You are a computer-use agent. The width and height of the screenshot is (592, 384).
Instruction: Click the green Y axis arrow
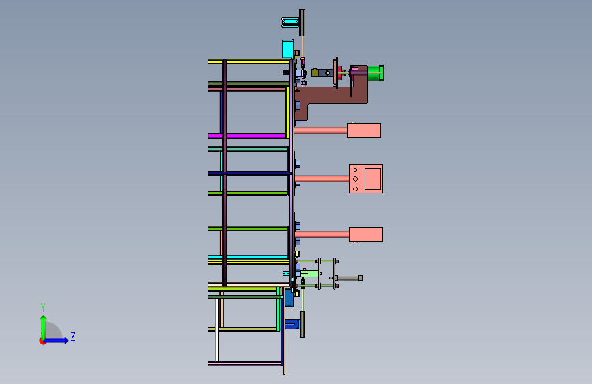click(44, 327)
